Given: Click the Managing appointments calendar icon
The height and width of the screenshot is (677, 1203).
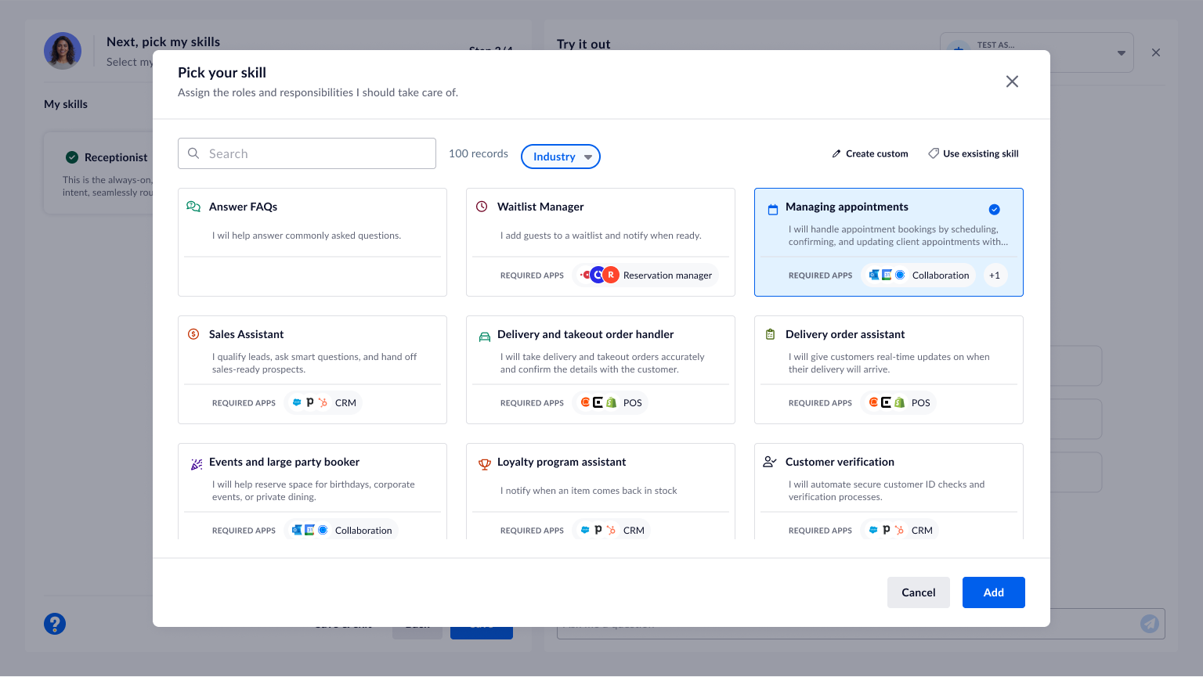Looking at the screenshot, I should pyautogui.click(x=773, y=210).
